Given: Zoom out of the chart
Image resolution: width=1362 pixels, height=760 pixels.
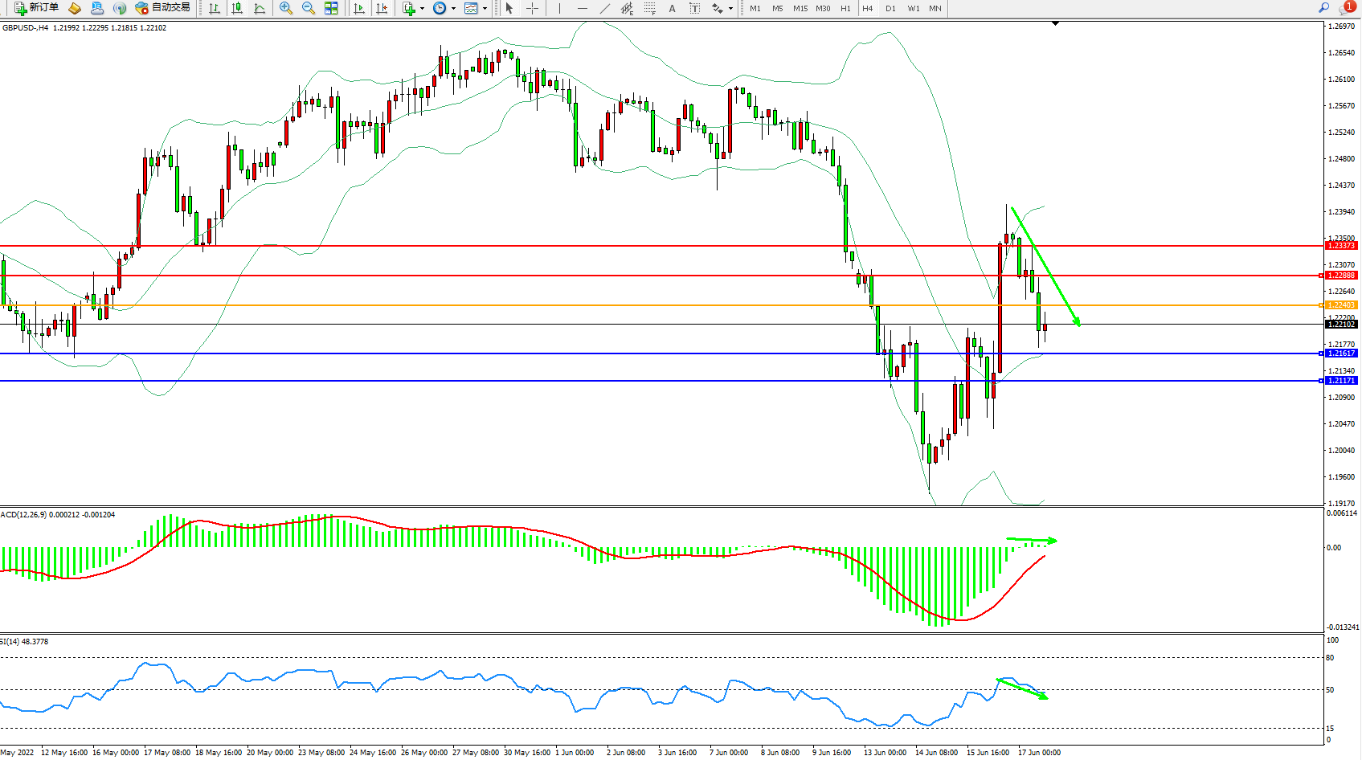Looking at the screenshot, I should 308,8.
